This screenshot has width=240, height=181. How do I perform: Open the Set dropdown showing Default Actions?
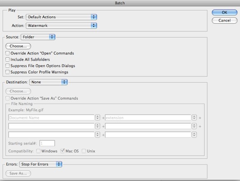[x=61, y=17]
